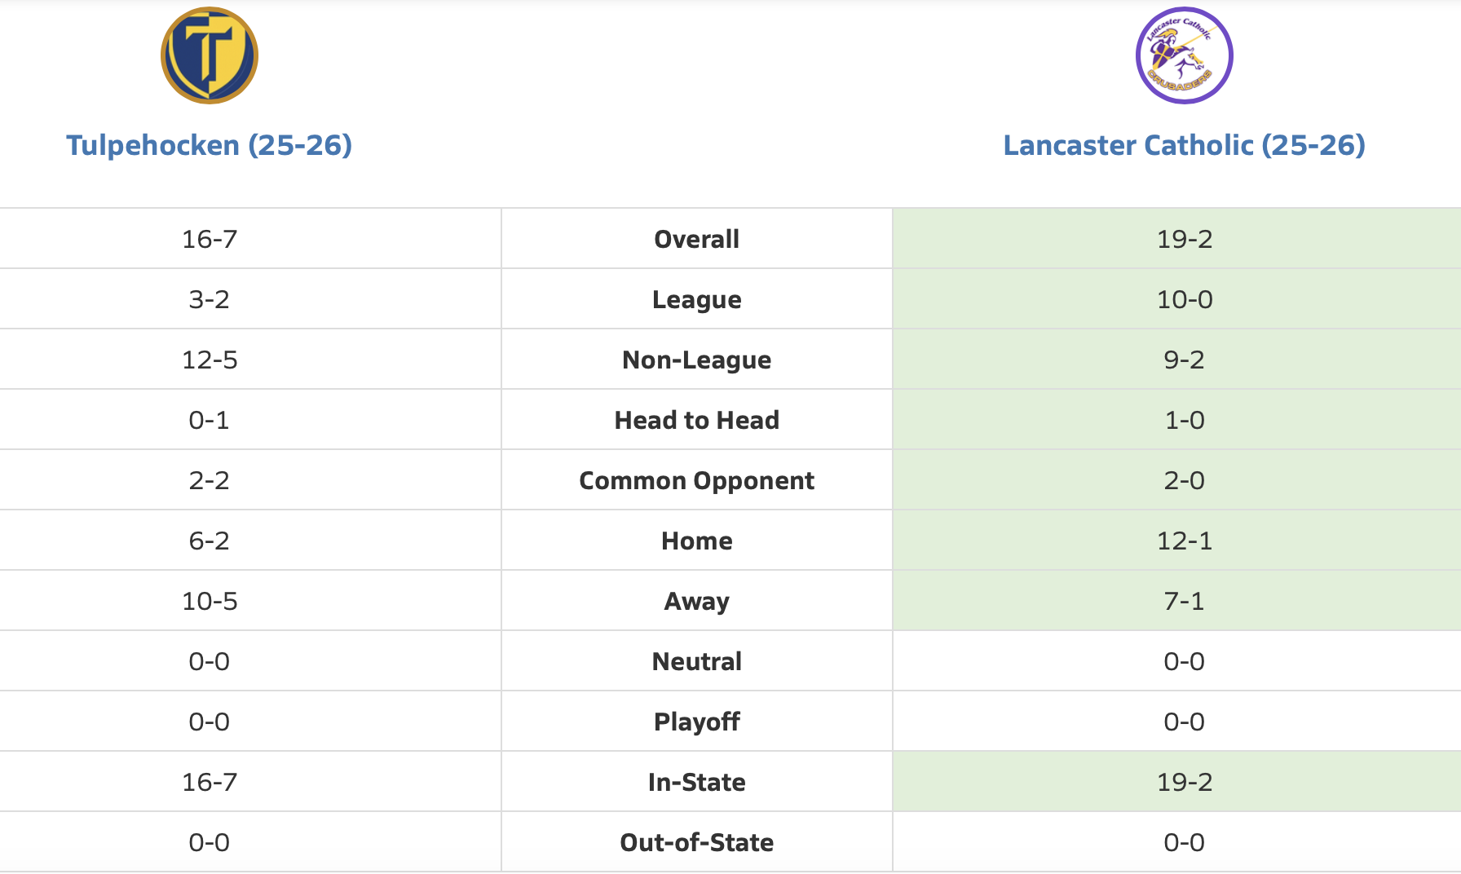Image resolution: width=1461 pixels, height=874 pixels.
Task: Select Tulpehocken's 3-2 league record
Action: (x=210, y=299)
